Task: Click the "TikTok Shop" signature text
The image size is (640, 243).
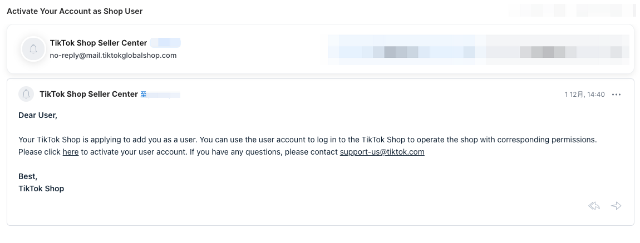Action: [x=41, y=189]
